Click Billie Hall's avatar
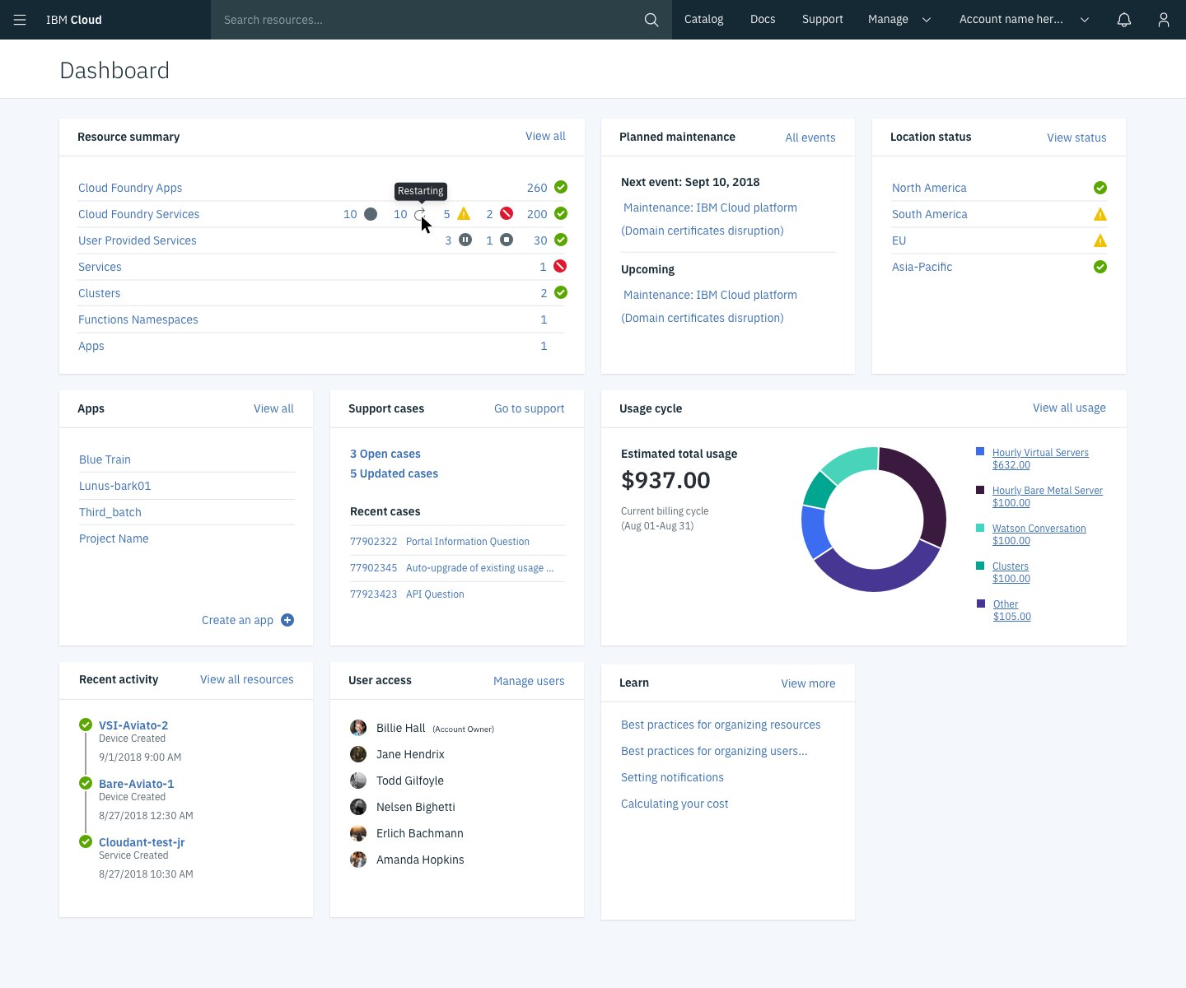 358,728
